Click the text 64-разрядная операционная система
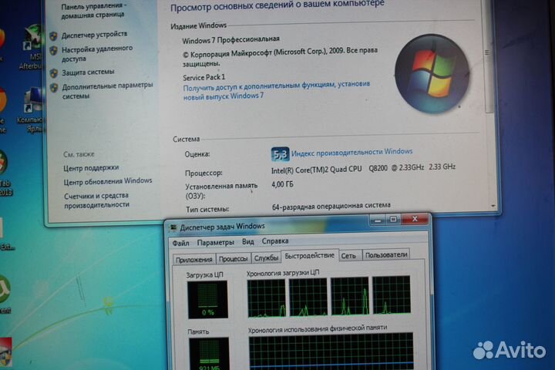Viewport: 555px width, 370px height. tap(331, 206)
